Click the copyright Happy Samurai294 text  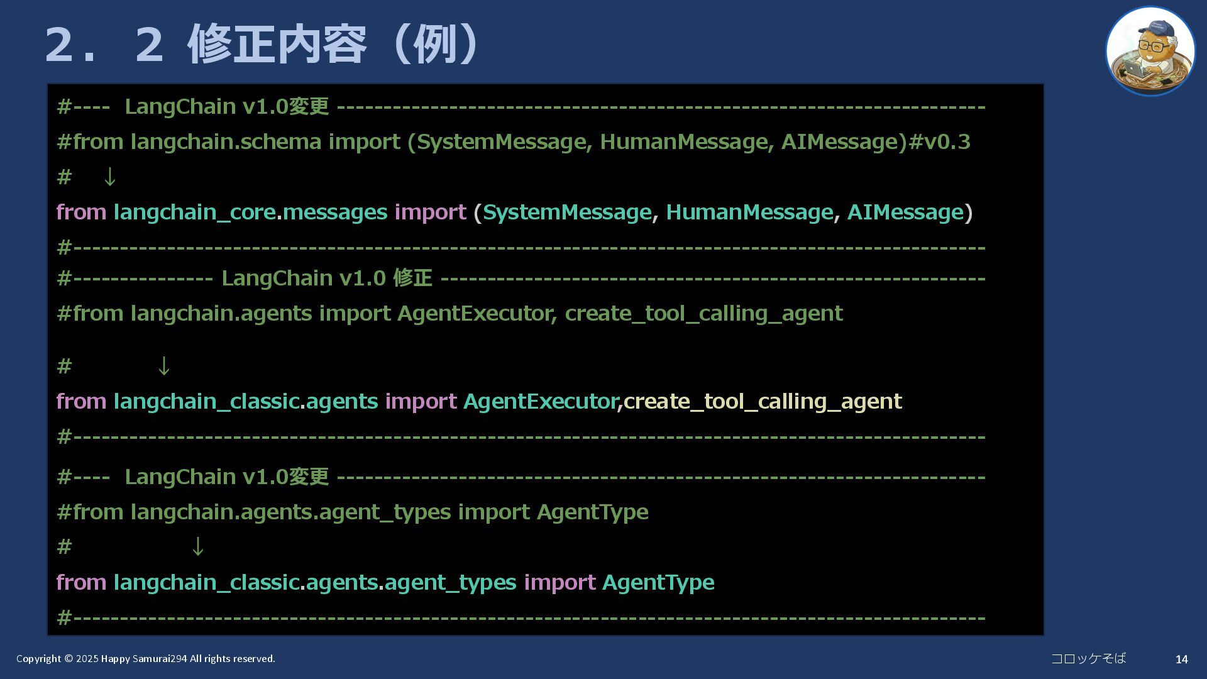point(145,658)
